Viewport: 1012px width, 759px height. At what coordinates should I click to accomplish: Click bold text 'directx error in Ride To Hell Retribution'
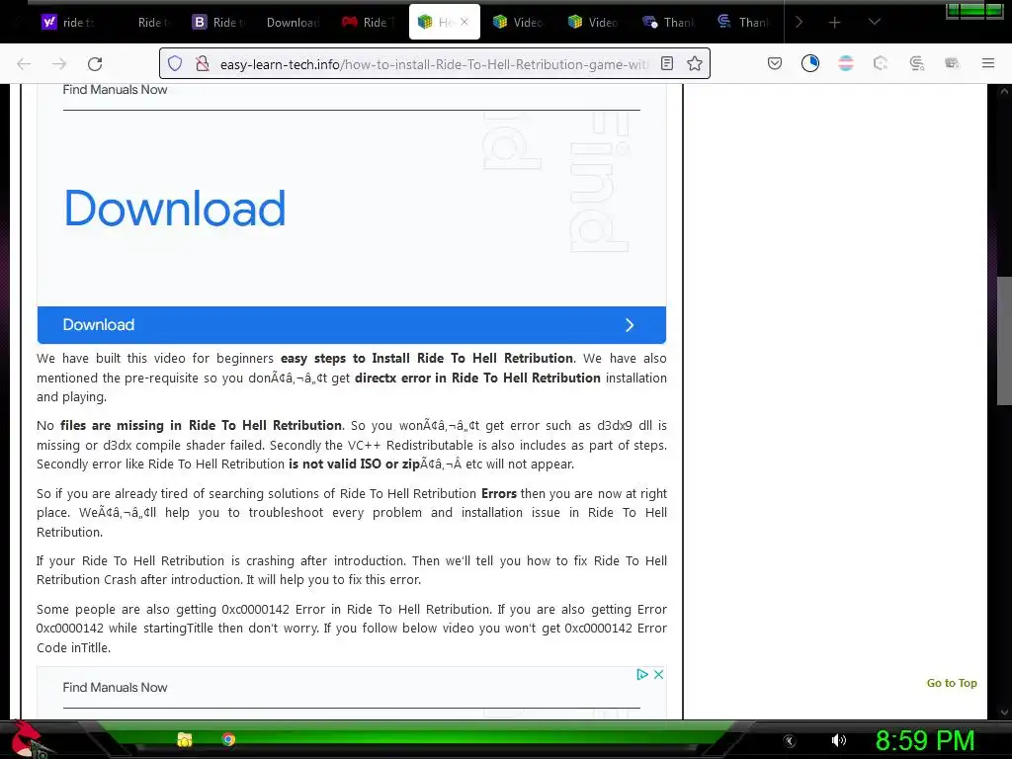pos(477,378)
